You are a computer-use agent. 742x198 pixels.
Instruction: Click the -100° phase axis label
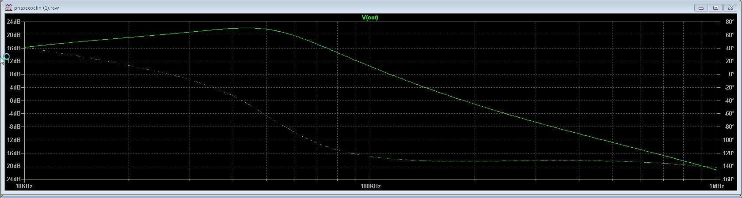728,140
